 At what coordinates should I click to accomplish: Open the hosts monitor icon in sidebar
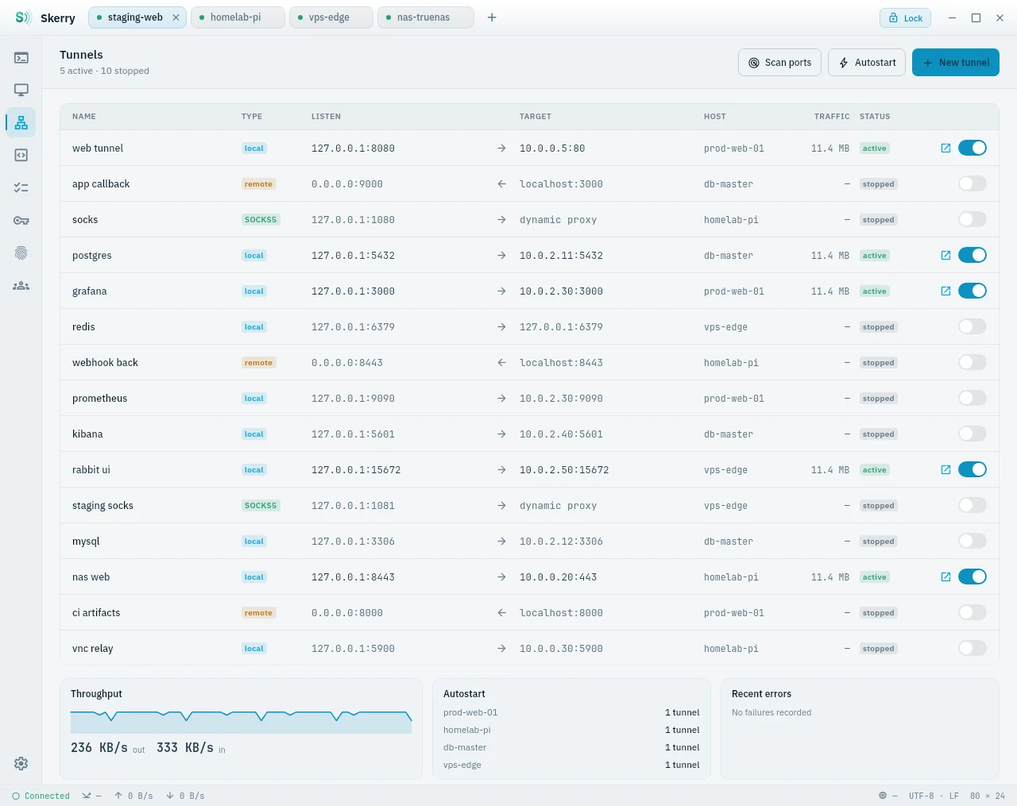click(x=21, y=91)
